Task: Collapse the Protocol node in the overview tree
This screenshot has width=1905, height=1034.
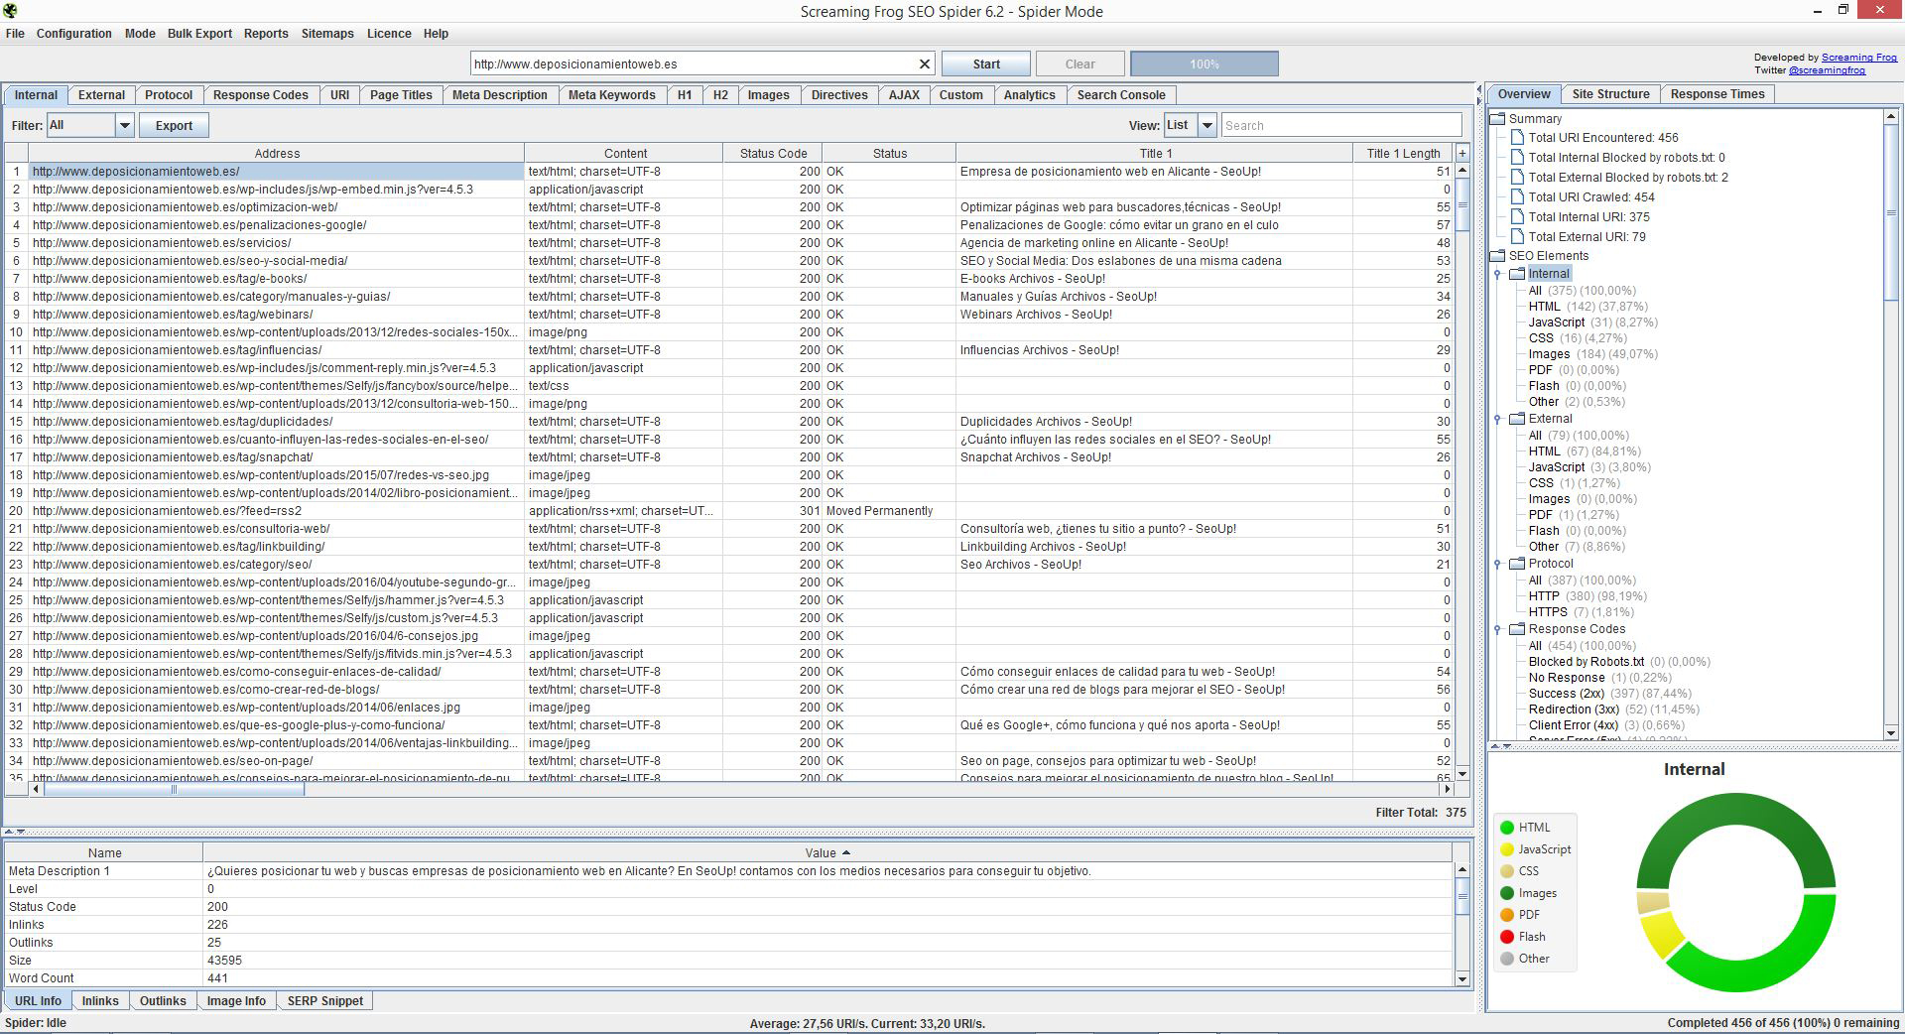Action: click(1498, 565)
